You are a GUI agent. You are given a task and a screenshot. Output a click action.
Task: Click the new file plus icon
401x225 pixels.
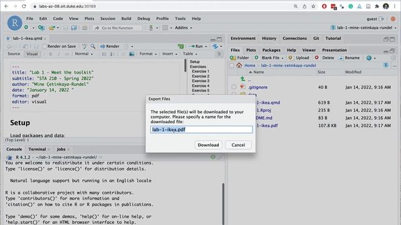click(x=26, y=27)
